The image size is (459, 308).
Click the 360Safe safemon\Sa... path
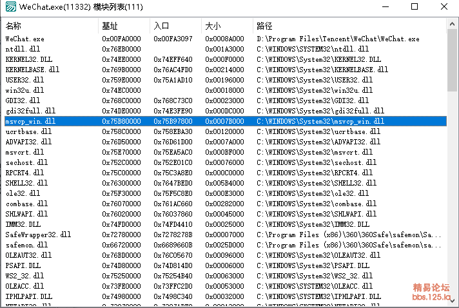point(349,235)
